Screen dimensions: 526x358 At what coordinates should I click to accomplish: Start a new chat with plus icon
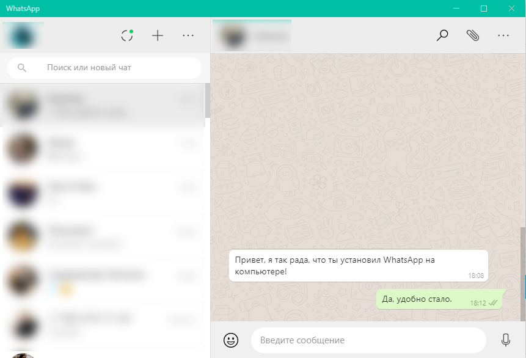[x=158, y=35]
